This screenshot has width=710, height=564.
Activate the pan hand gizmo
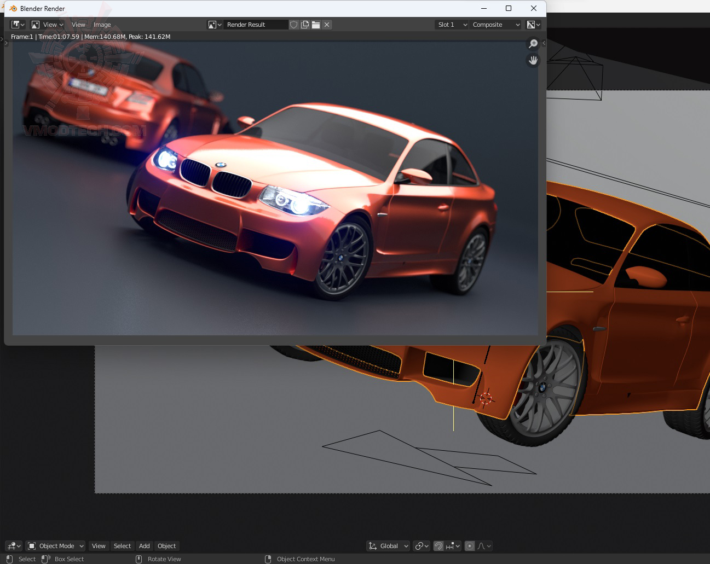coord(533,60)
